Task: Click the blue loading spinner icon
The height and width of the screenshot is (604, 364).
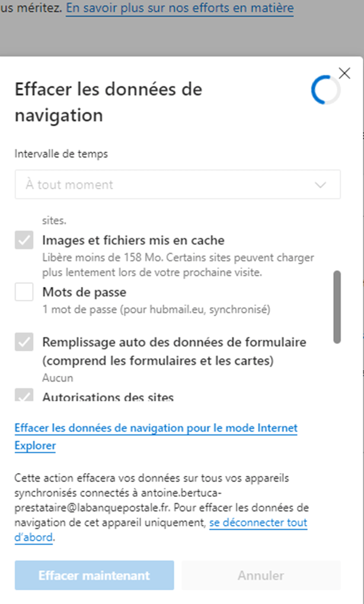Action: [325, 90]
